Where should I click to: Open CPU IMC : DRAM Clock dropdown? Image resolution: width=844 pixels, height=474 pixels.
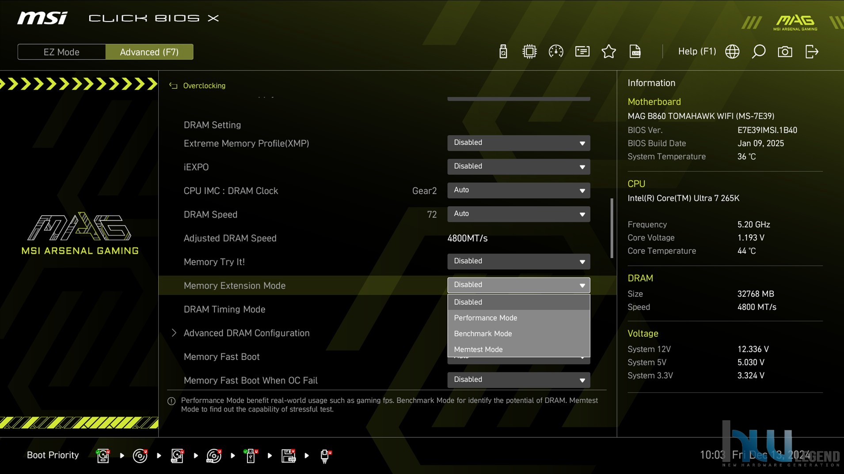518,190
